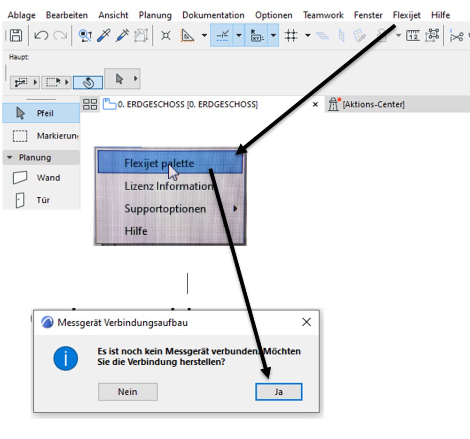Image resolution: width=470 pixels, height=439 pixels.
Task: Select the Pfeil tool in toolbox
Action: 41,113
